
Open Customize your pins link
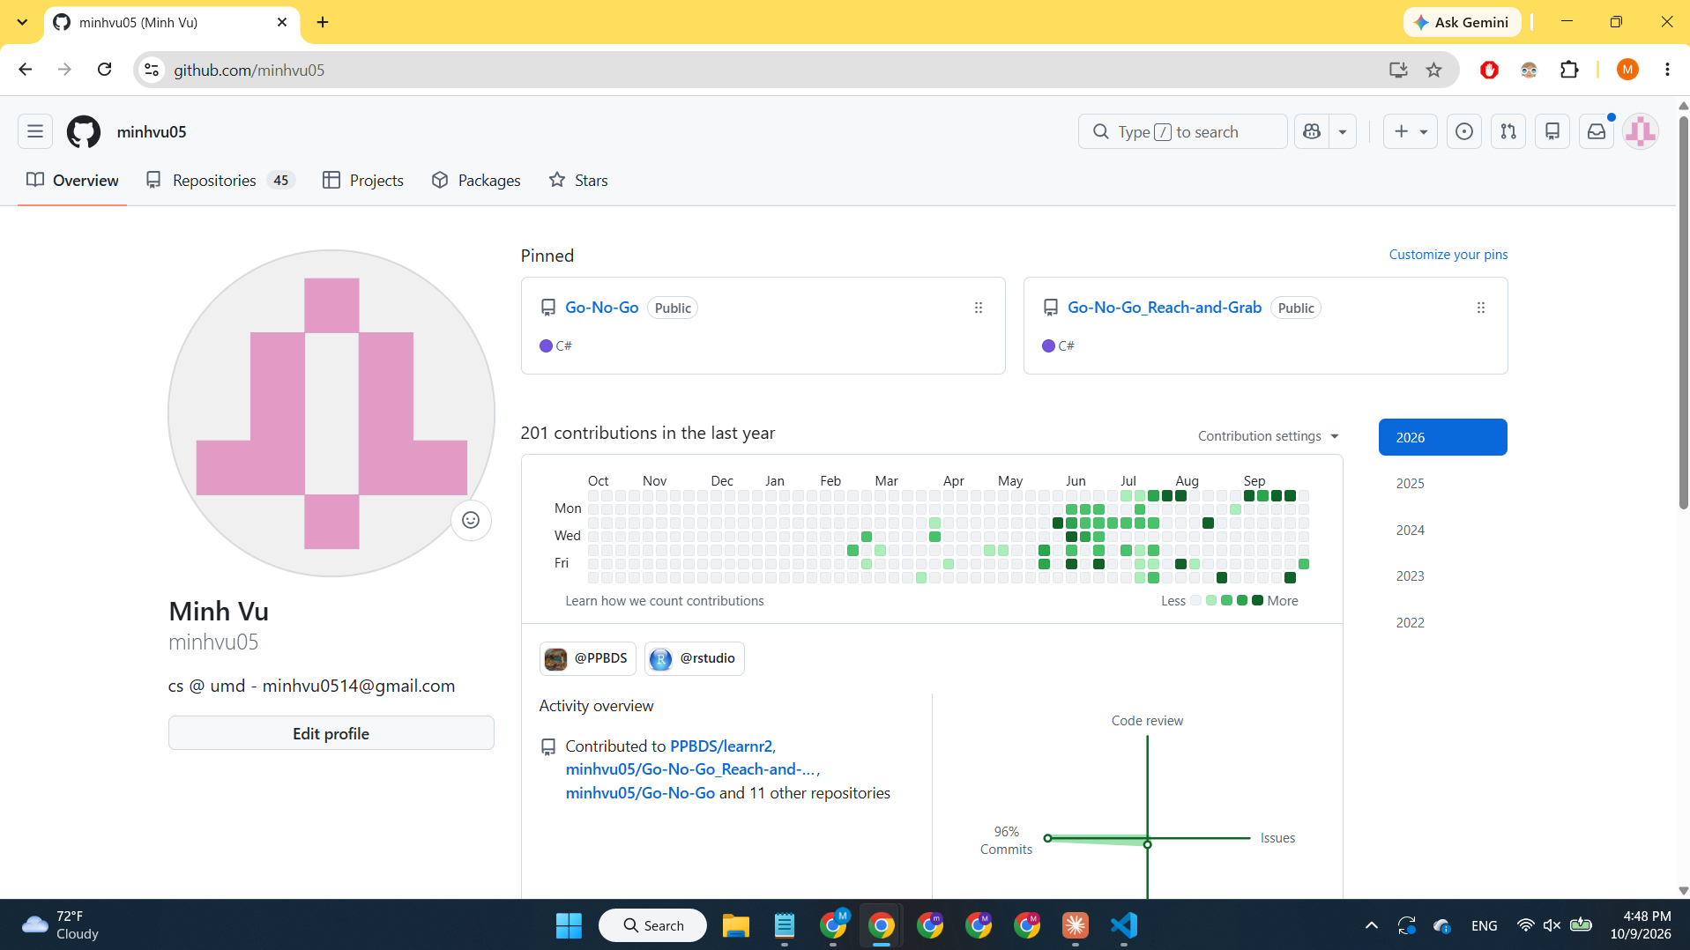pos(1448,255)
